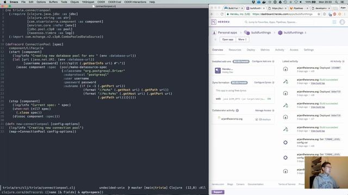
Task: Open the Documentation footer link
Action: 256,184
